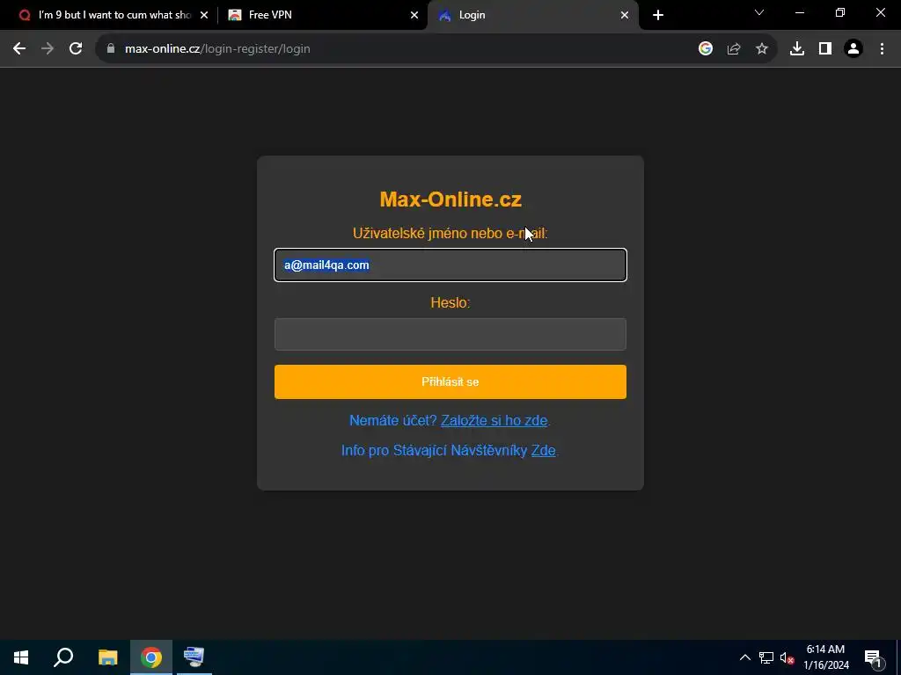The image size is (901, 675).
Task: Click the 'Uživatelské jméno nebo e-mail:' label
Action: [x=450, y=234]
